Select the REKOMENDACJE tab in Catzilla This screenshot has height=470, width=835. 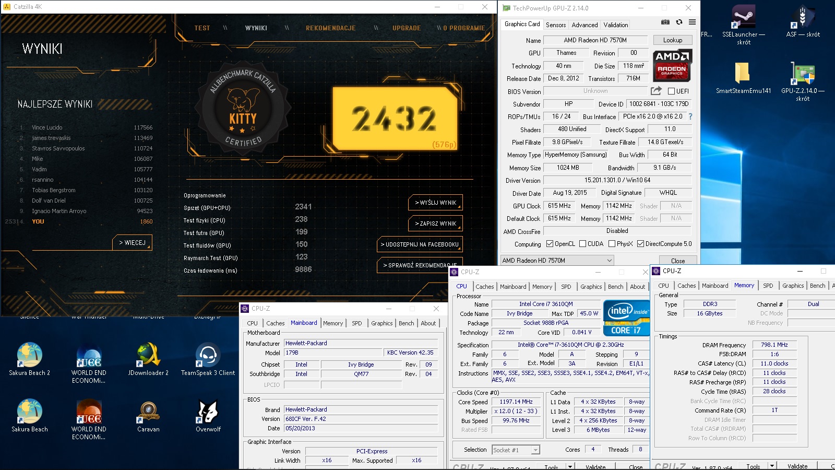coord(331,28)
